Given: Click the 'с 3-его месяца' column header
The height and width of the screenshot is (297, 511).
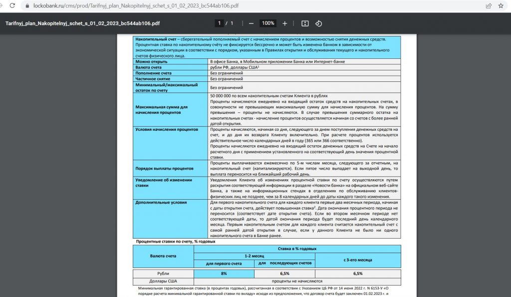Looking at the screenshot, I should pyautogui.click(x=358, y=260).
